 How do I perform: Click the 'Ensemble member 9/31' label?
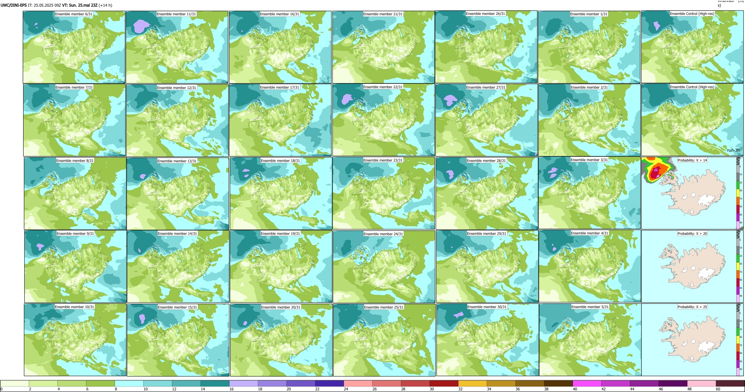click(75, 234)
